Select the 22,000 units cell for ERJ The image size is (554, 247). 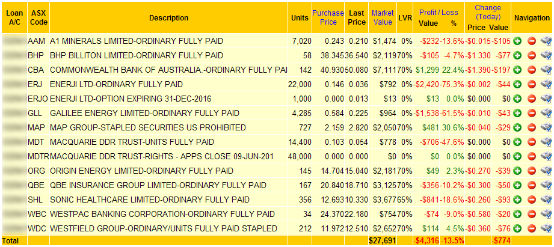[300, 85]
